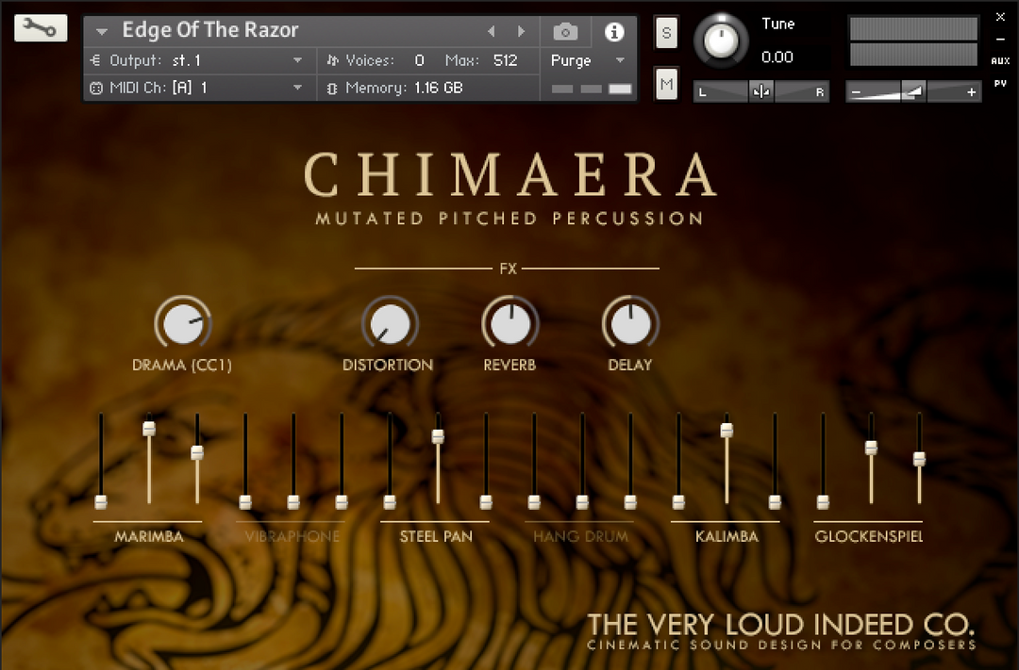Viewport: 1019px width, 670px height.
Task: Click the first VIBRAPHONE fader handle
Action: [245, 502]
